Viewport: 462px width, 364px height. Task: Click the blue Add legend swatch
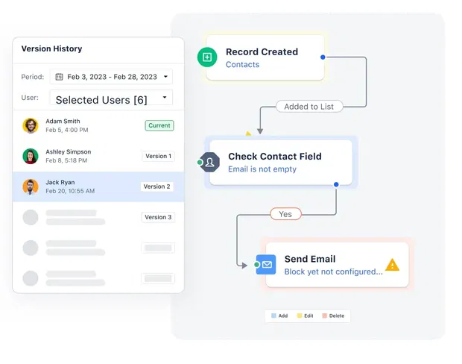click(x=273, y=316)
